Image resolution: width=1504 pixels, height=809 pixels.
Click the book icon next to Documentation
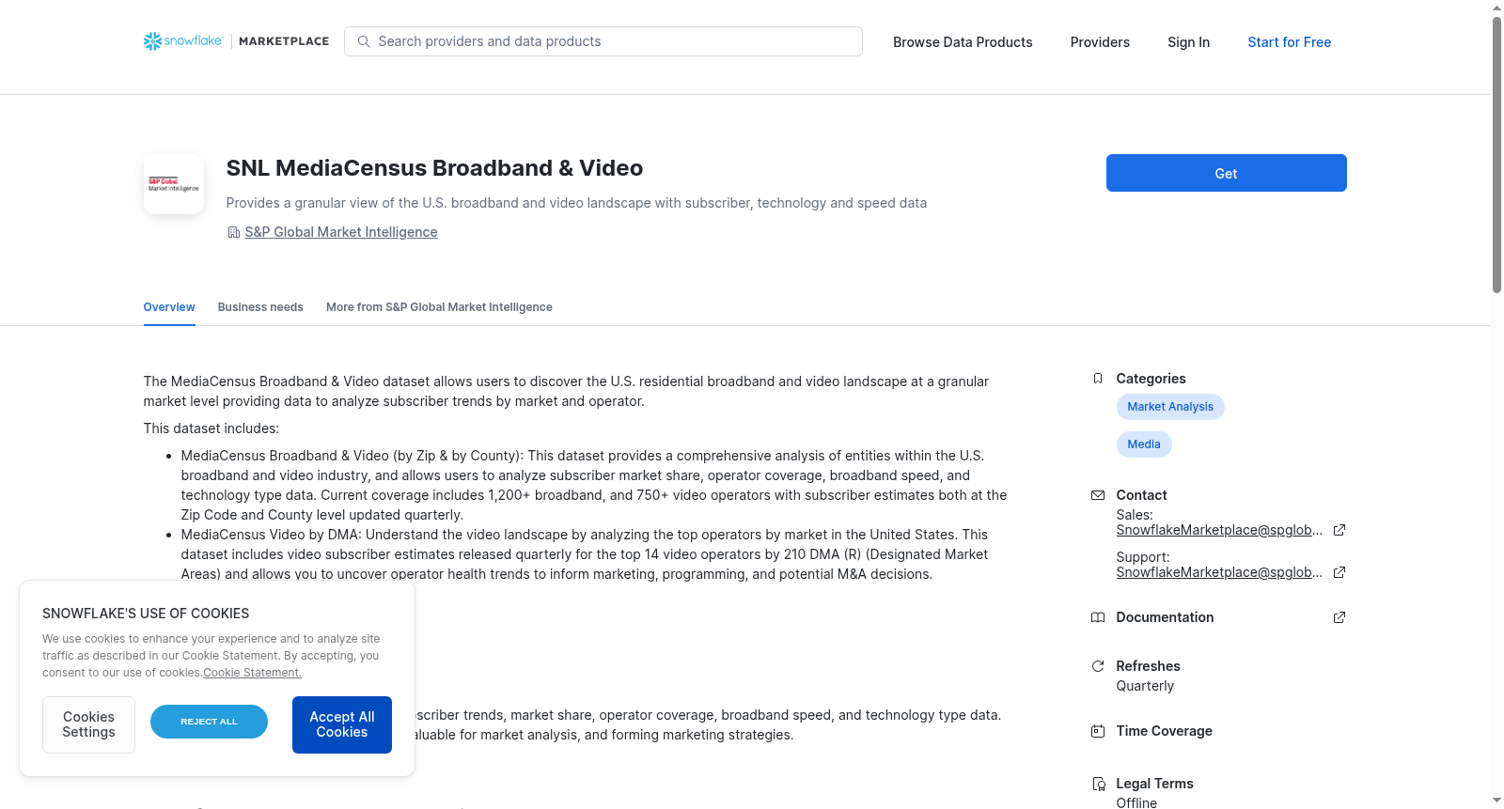coord(1098,617)
